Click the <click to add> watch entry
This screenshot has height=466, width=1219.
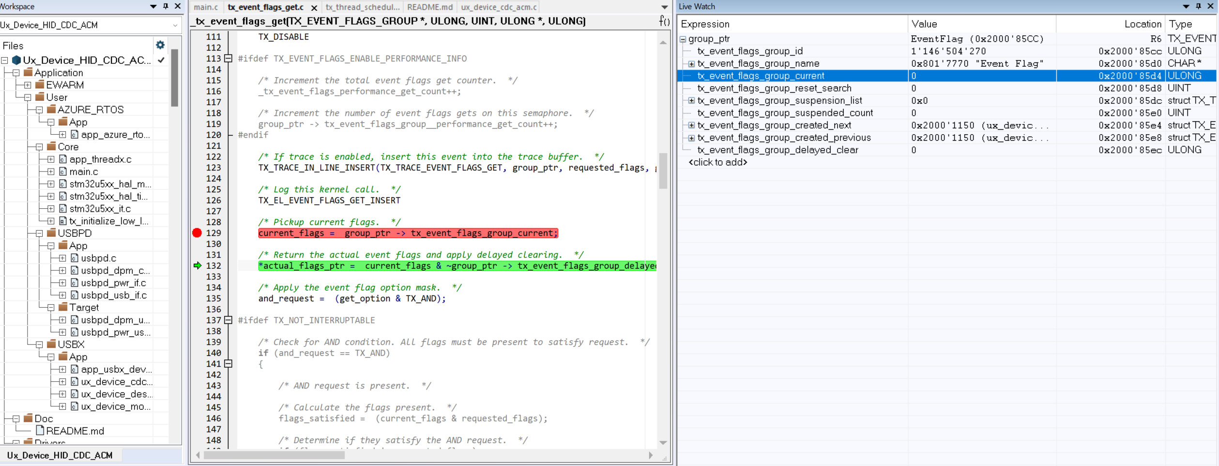tap(718, 162)
